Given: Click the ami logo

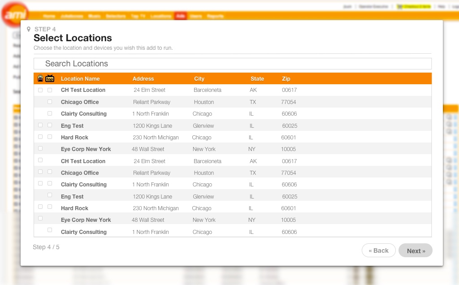Looking at the screenshot, I should tap(14, 14).
